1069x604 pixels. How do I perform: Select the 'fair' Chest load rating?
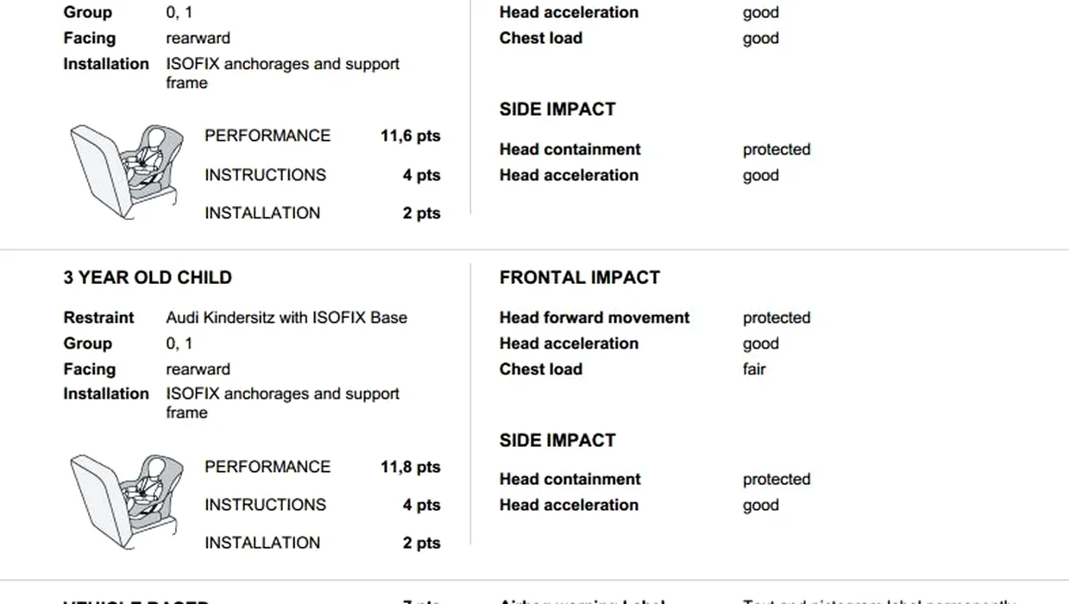point(754,368)
